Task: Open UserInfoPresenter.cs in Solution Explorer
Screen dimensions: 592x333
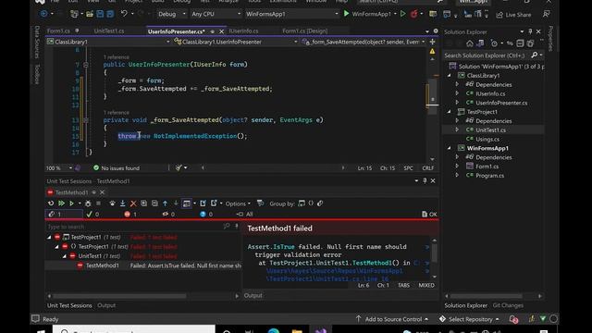Action: tap(501, 103)
